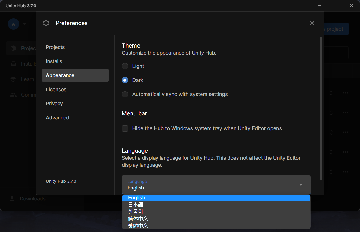
Task: Click the Theme section heading
Action: [x=131, y=46]
